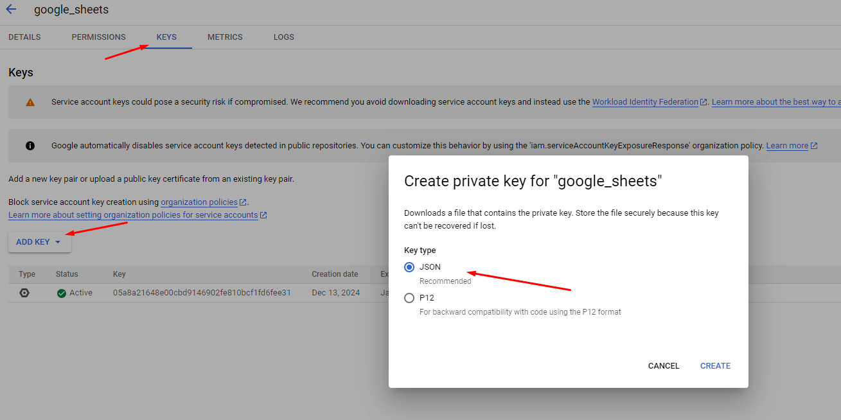Click the external-link icon after Learn more
841x420 pixels.
(x=813, y=146)
